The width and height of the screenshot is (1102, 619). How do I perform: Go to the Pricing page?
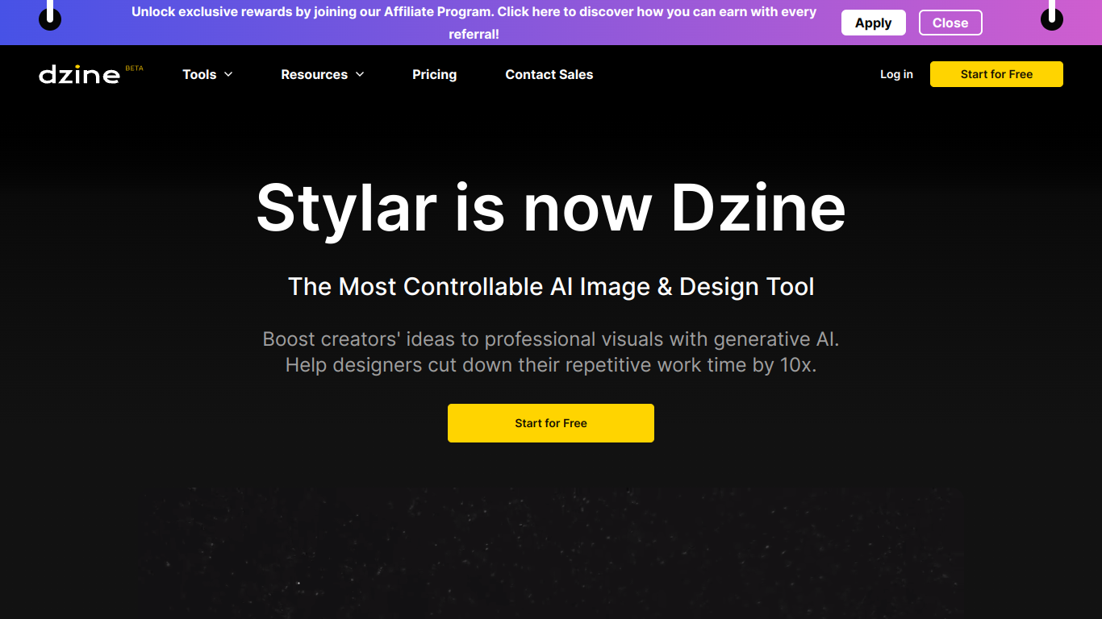434,74
